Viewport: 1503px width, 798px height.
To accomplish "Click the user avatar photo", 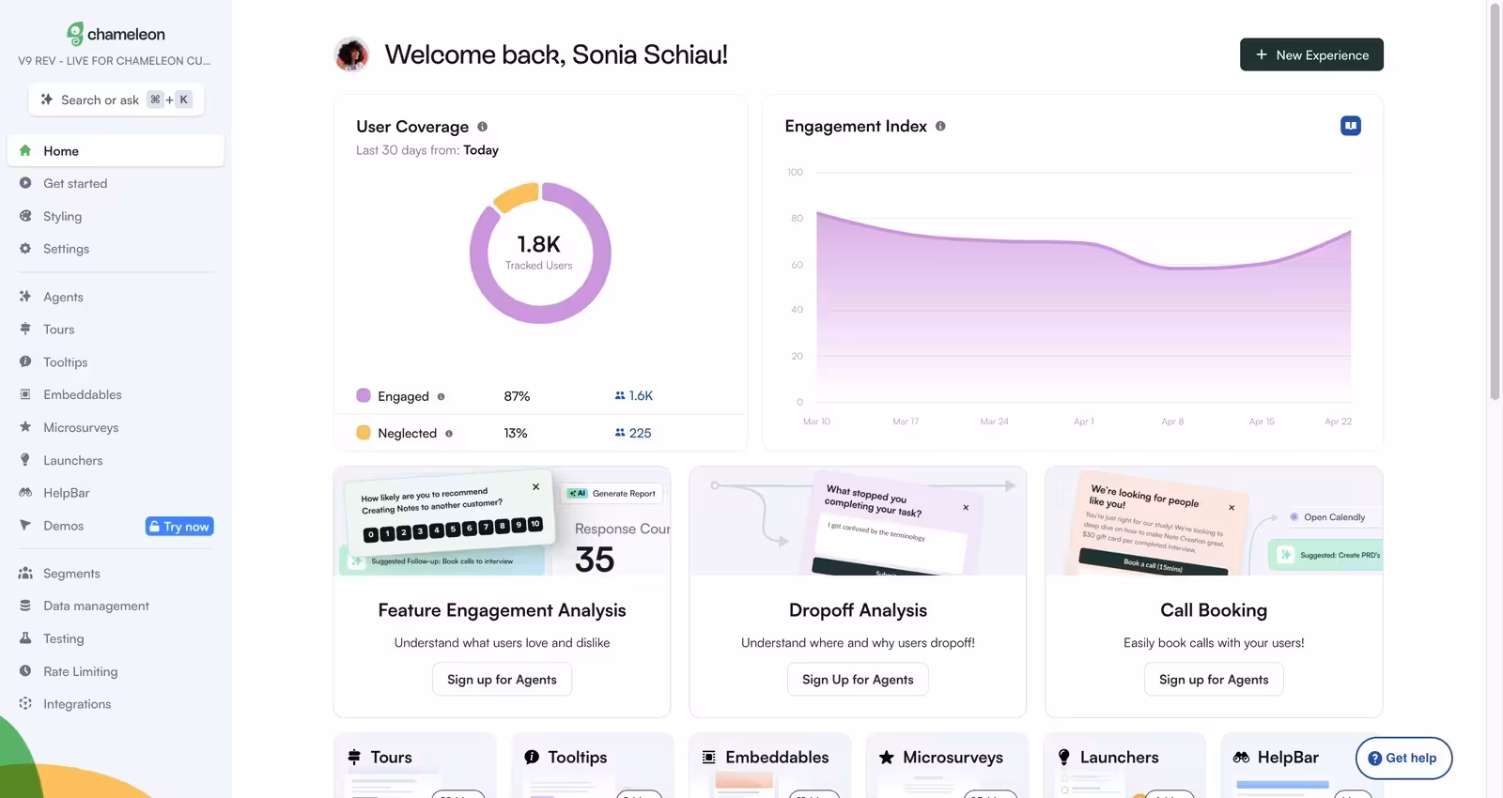I will (x=352, y=54).
